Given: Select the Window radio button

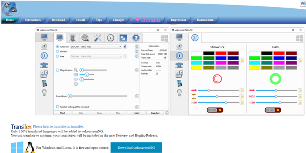Looking at the screenshot, I should pyautogui.click(x=57, y=51).
